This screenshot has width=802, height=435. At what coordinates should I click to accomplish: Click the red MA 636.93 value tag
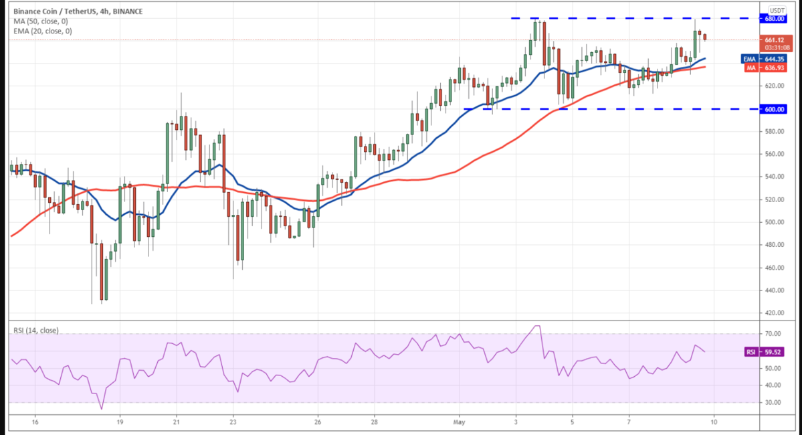[767, 68]
